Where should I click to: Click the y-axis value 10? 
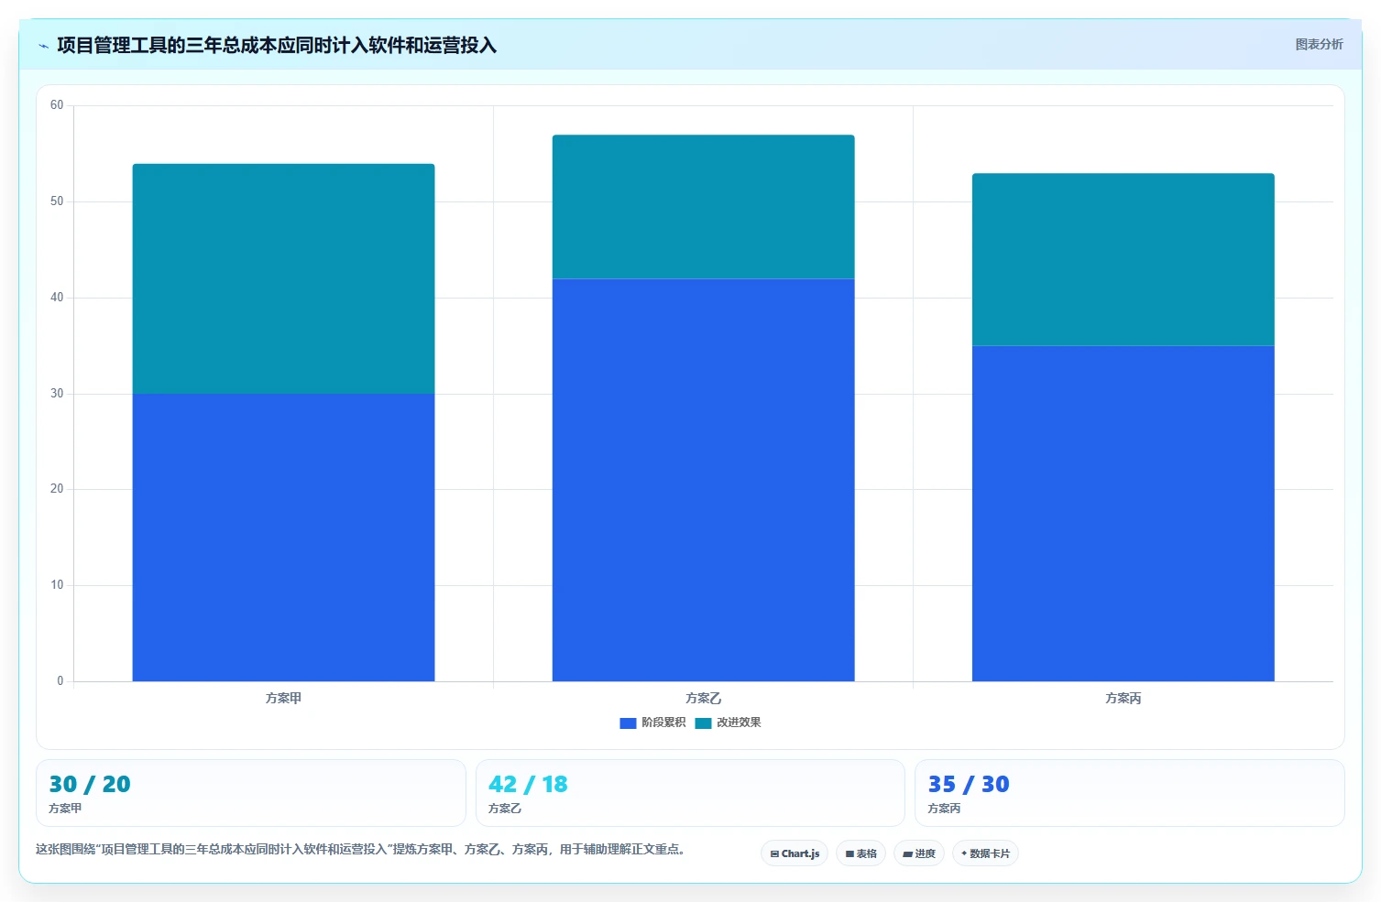57,585
